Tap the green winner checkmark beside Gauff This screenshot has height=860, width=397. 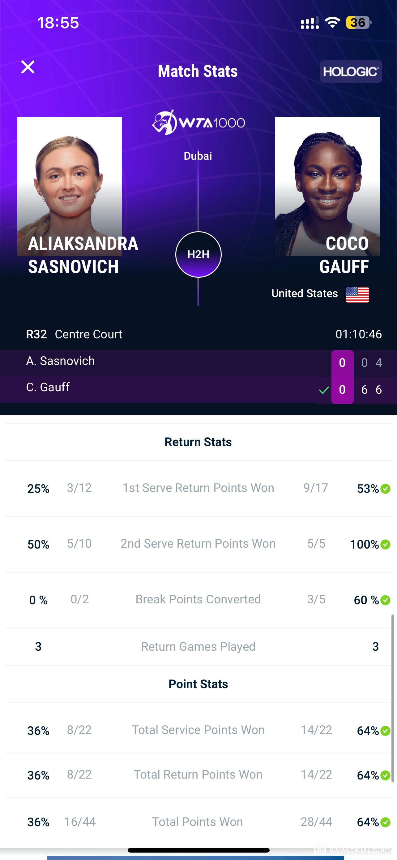pyautogui.click(x=324, y=390)
